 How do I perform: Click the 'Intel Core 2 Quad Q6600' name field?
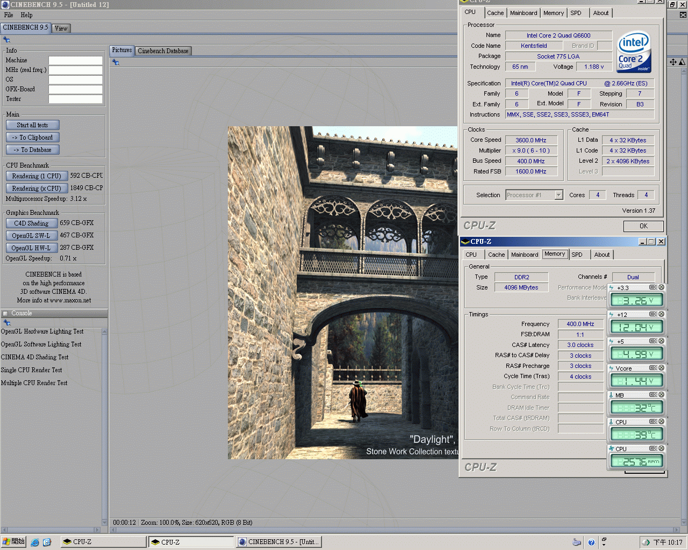coord(558,35)
